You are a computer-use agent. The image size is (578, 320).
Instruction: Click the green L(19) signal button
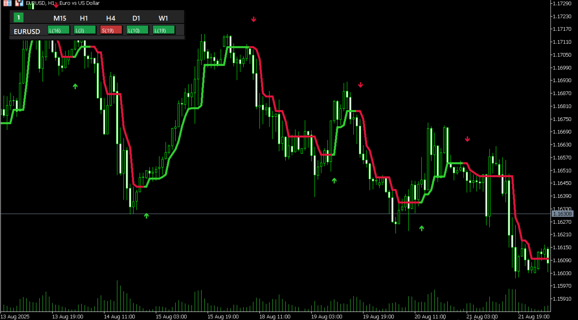(x=164, y=30)
